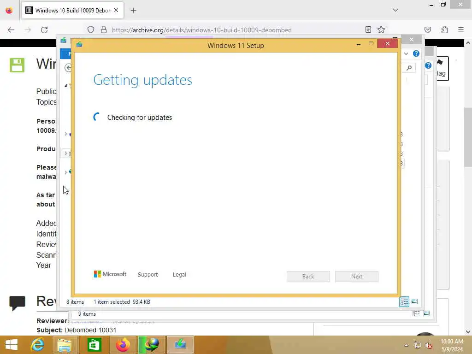List all tabs dropdown arrow
Image resolution: width=472 pixels, height=354 pixels.
click(x=395, y=10)
